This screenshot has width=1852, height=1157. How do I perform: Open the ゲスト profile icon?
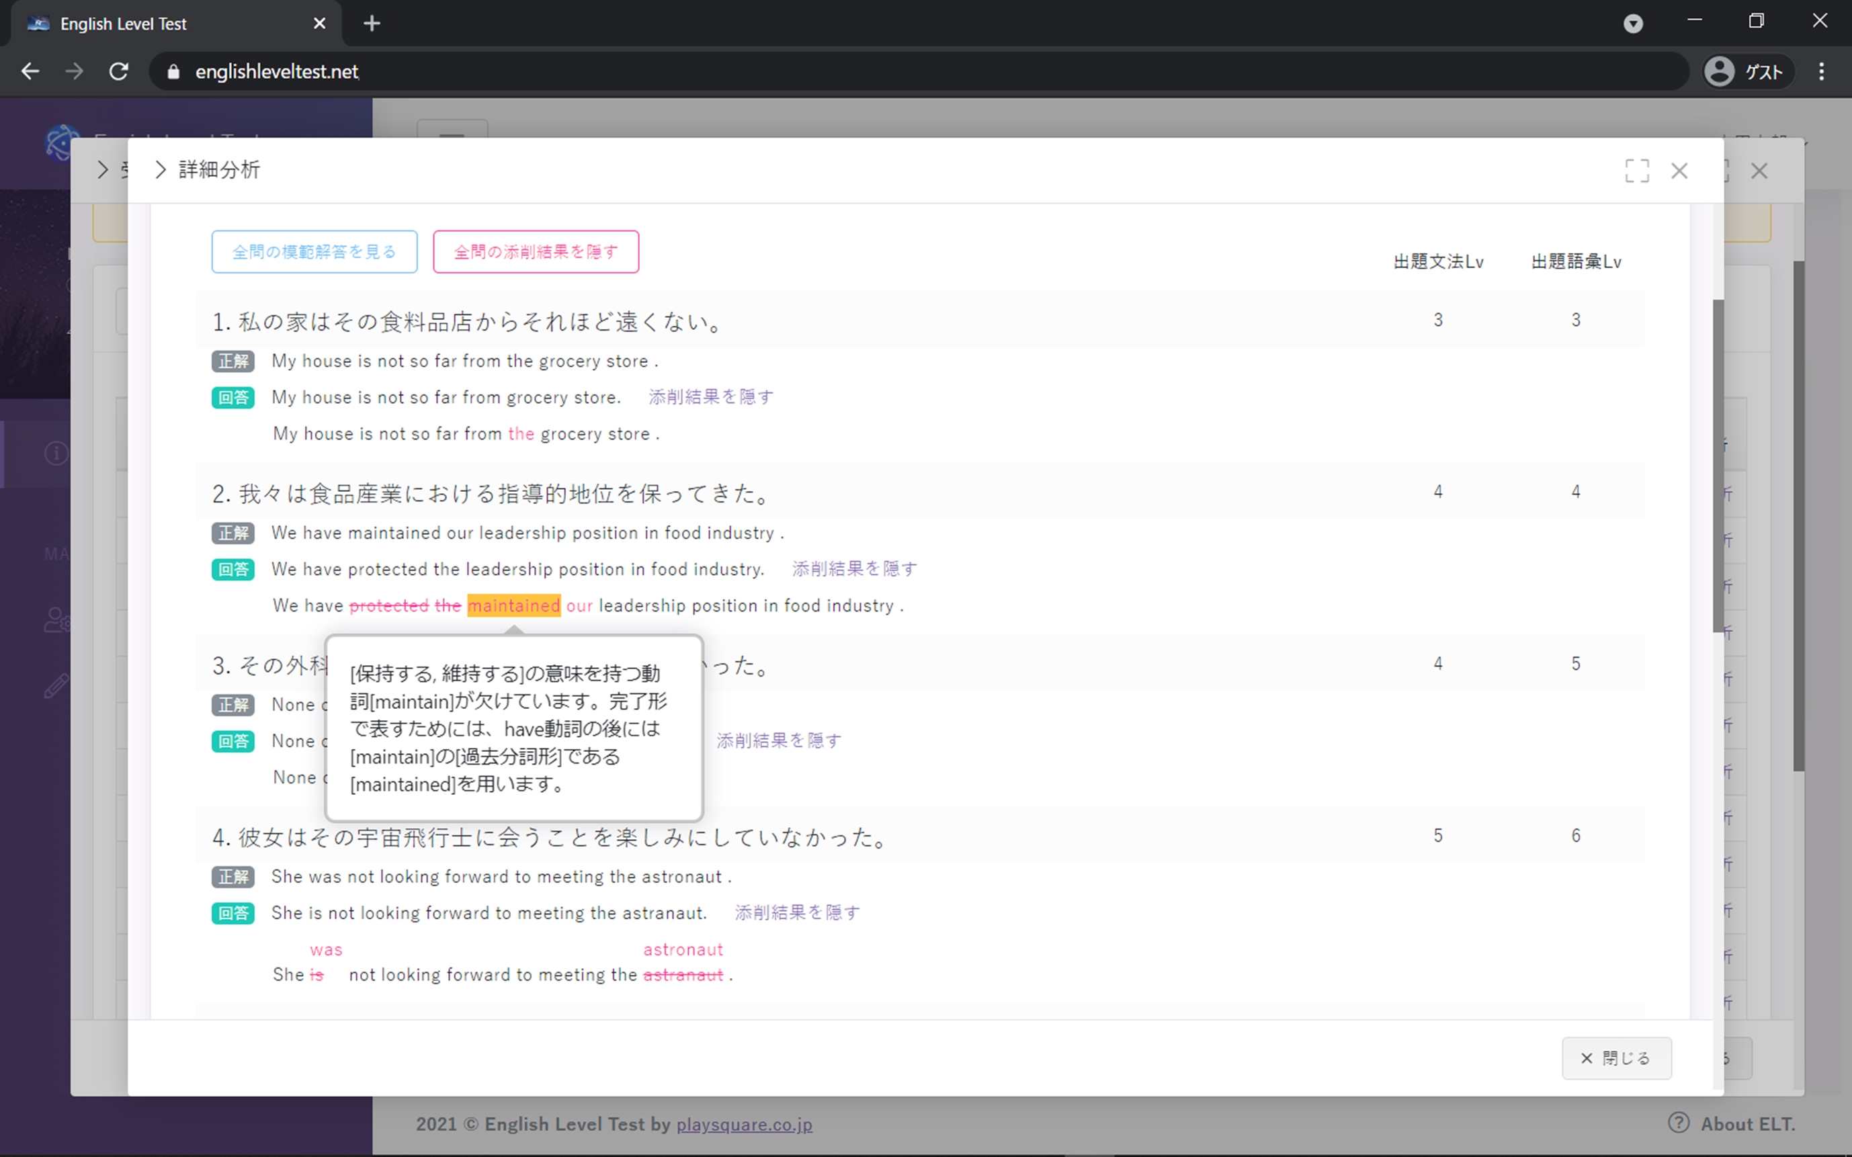pyautogui.click(x=1719, y=71)
